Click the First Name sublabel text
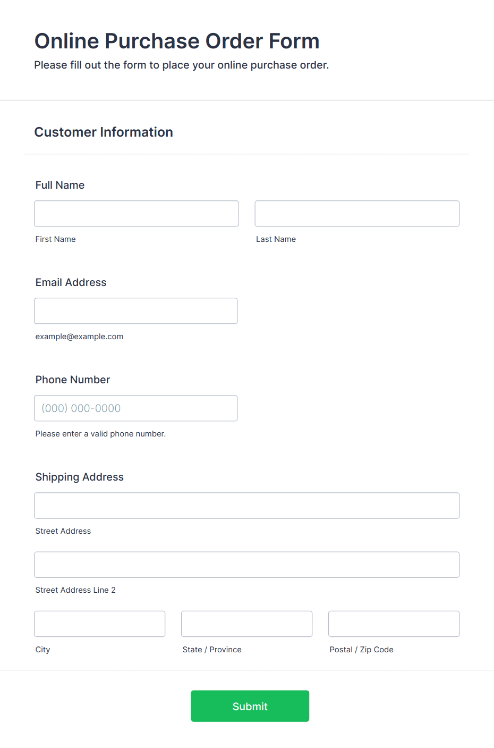Image resolution: width=494 pixels, height=748 pixels. tap(56, 239)
